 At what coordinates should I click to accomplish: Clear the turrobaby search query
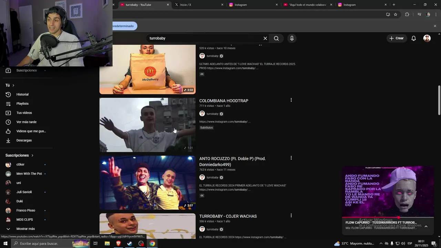pyautogui.click(x=265, y=38)
